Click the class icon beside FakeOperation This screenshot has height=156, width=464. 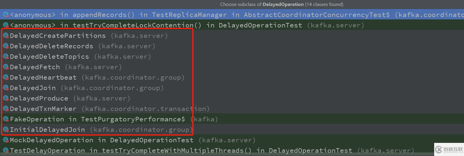point(6,119)
